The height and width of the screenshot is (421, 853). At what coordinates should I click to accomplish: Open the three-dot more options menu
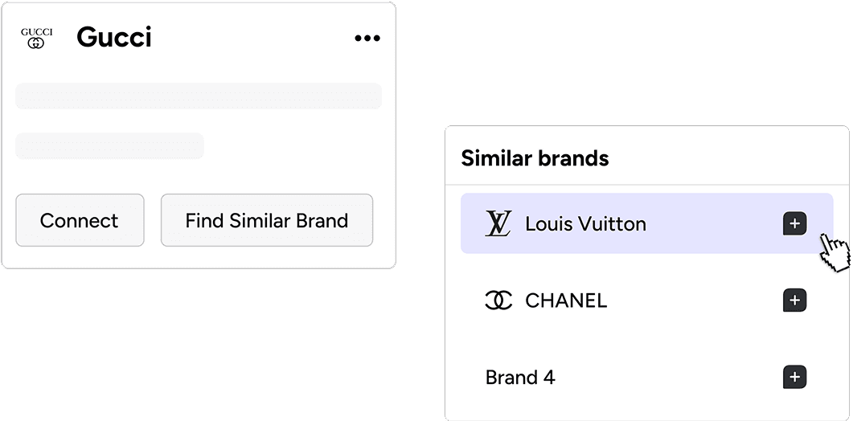point(367,39)
